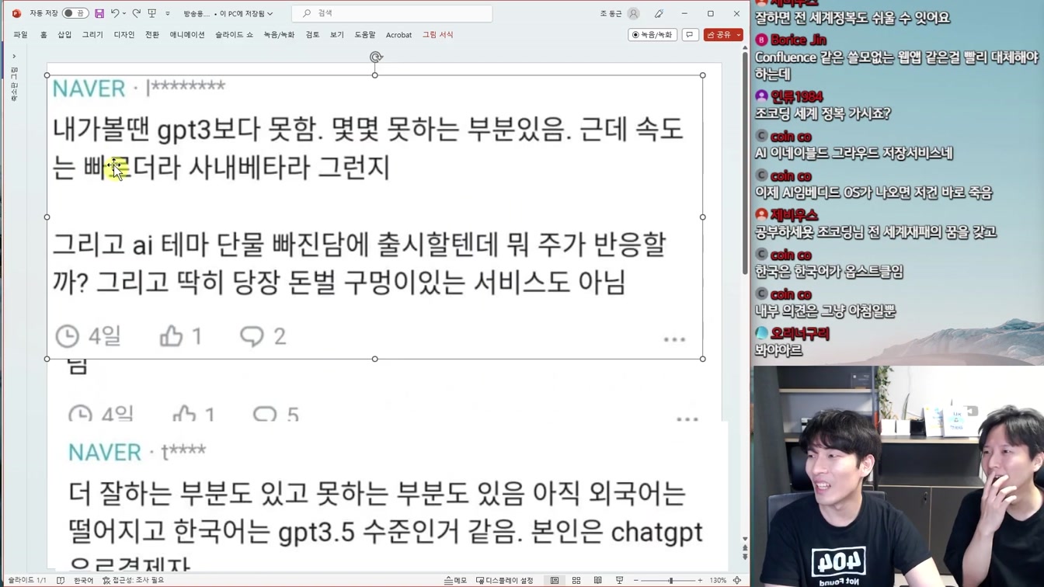
Task: Click the top-left resize handle of selected picture
Action: click(x=47, y=75)
